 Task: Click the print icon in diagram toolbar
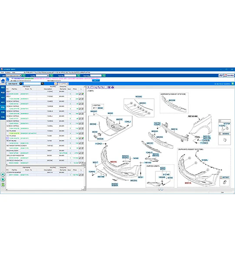click(x=109, y=87)
